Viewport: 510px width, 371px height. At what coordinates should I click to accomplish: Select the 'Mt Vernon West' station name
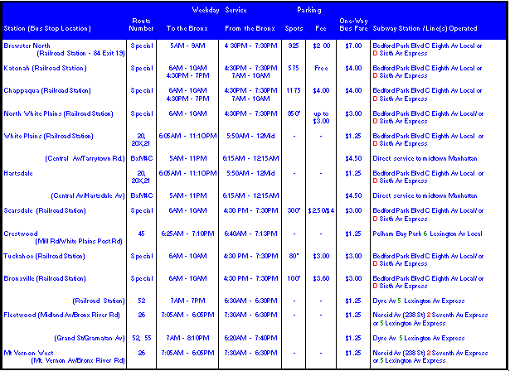pos(28,353)
